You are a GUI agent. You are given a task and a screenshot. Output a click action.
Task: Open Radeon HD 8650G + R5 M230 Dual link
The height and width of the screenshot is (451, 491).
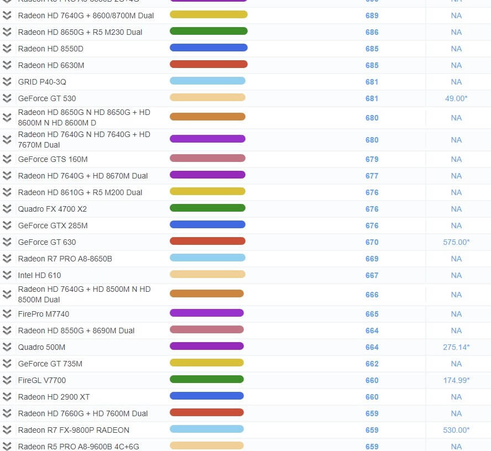tap(80, 32)
